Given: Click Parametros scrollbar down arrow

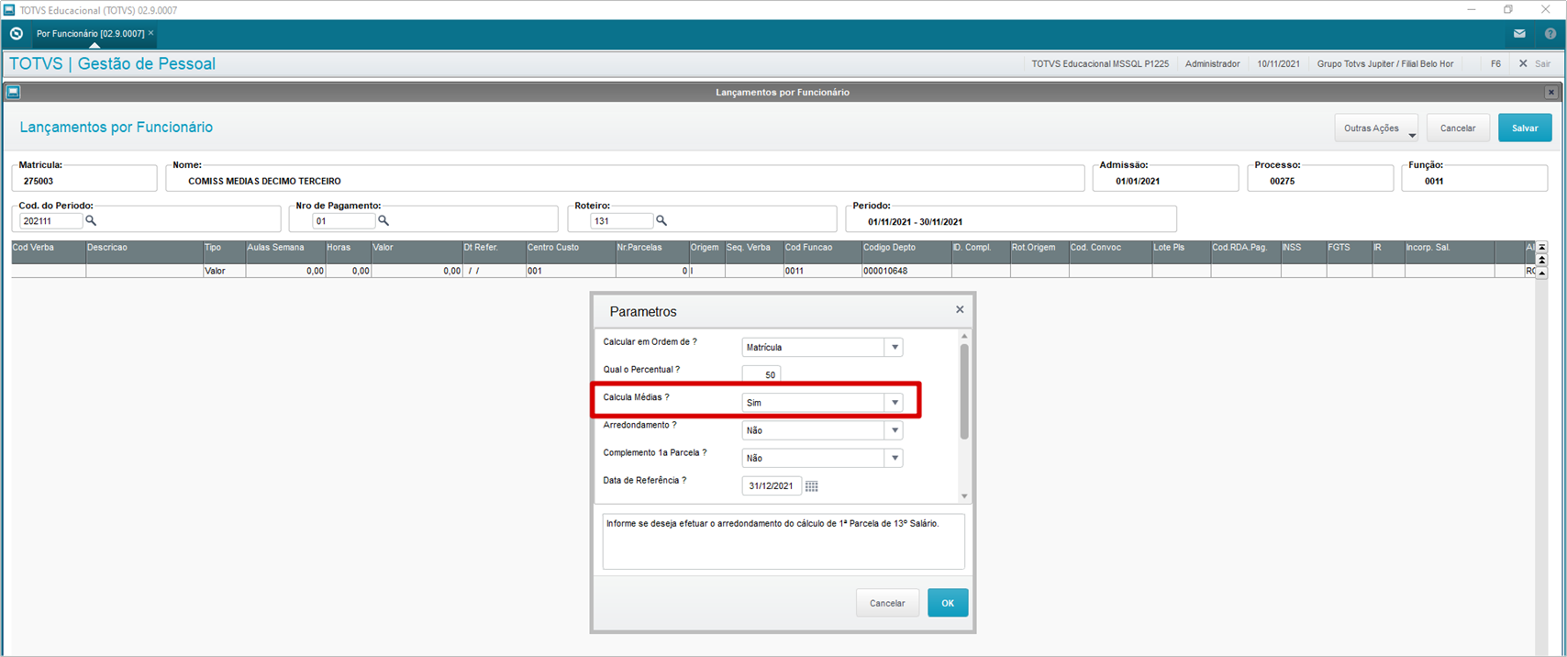Looking at the screenshot, I should [964, 496].
